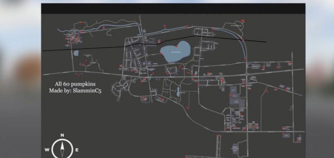The width and height of the screenshot is (334, 158).
Task: Select the southeasternmost pumpkin marker on the map
Action: click(x=297, y=140)
